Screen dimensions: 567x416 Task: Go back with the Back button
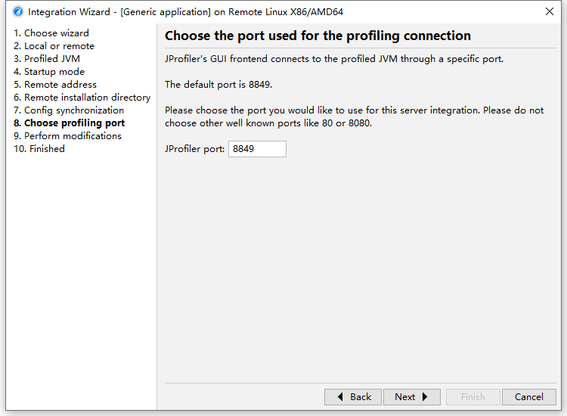coord(352,397)
